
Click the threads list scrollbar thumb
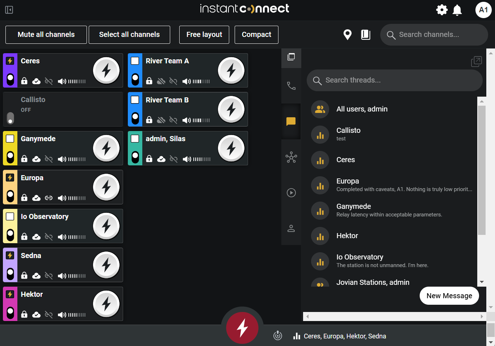pos(482,170)
